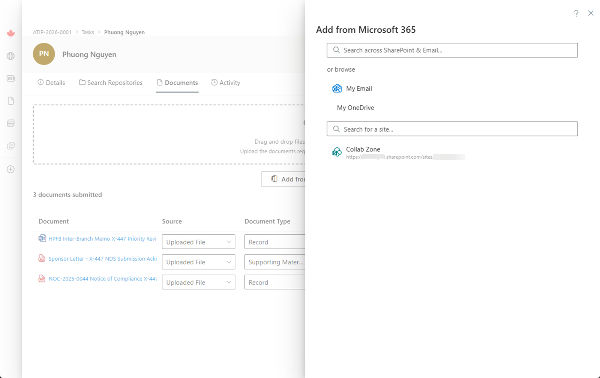Open the globe icon in the sidebar
Viewport: 600px width, 378px height.
[x=10, y=56]
